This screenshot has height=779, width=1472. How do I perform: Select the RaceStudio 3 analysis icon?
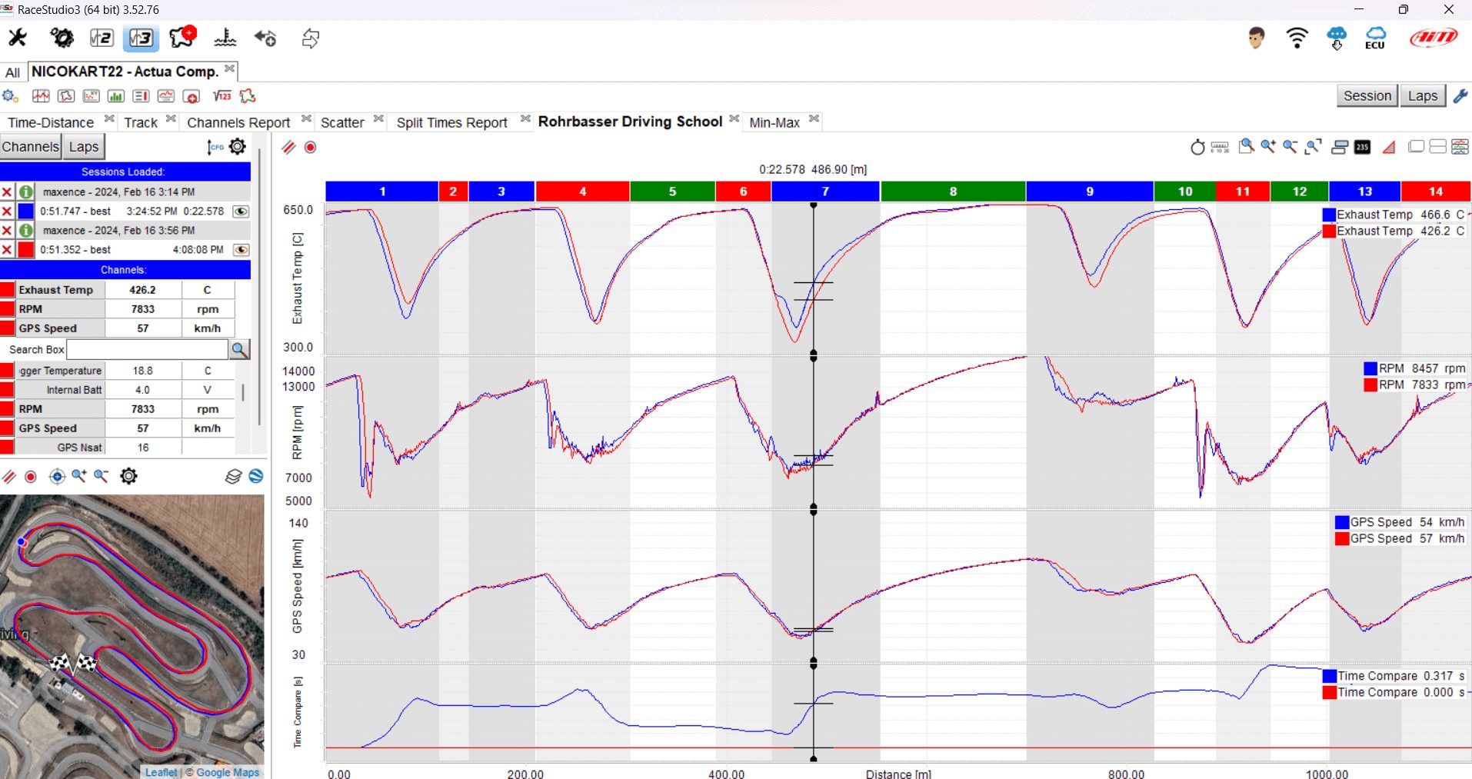coord(141,38)
